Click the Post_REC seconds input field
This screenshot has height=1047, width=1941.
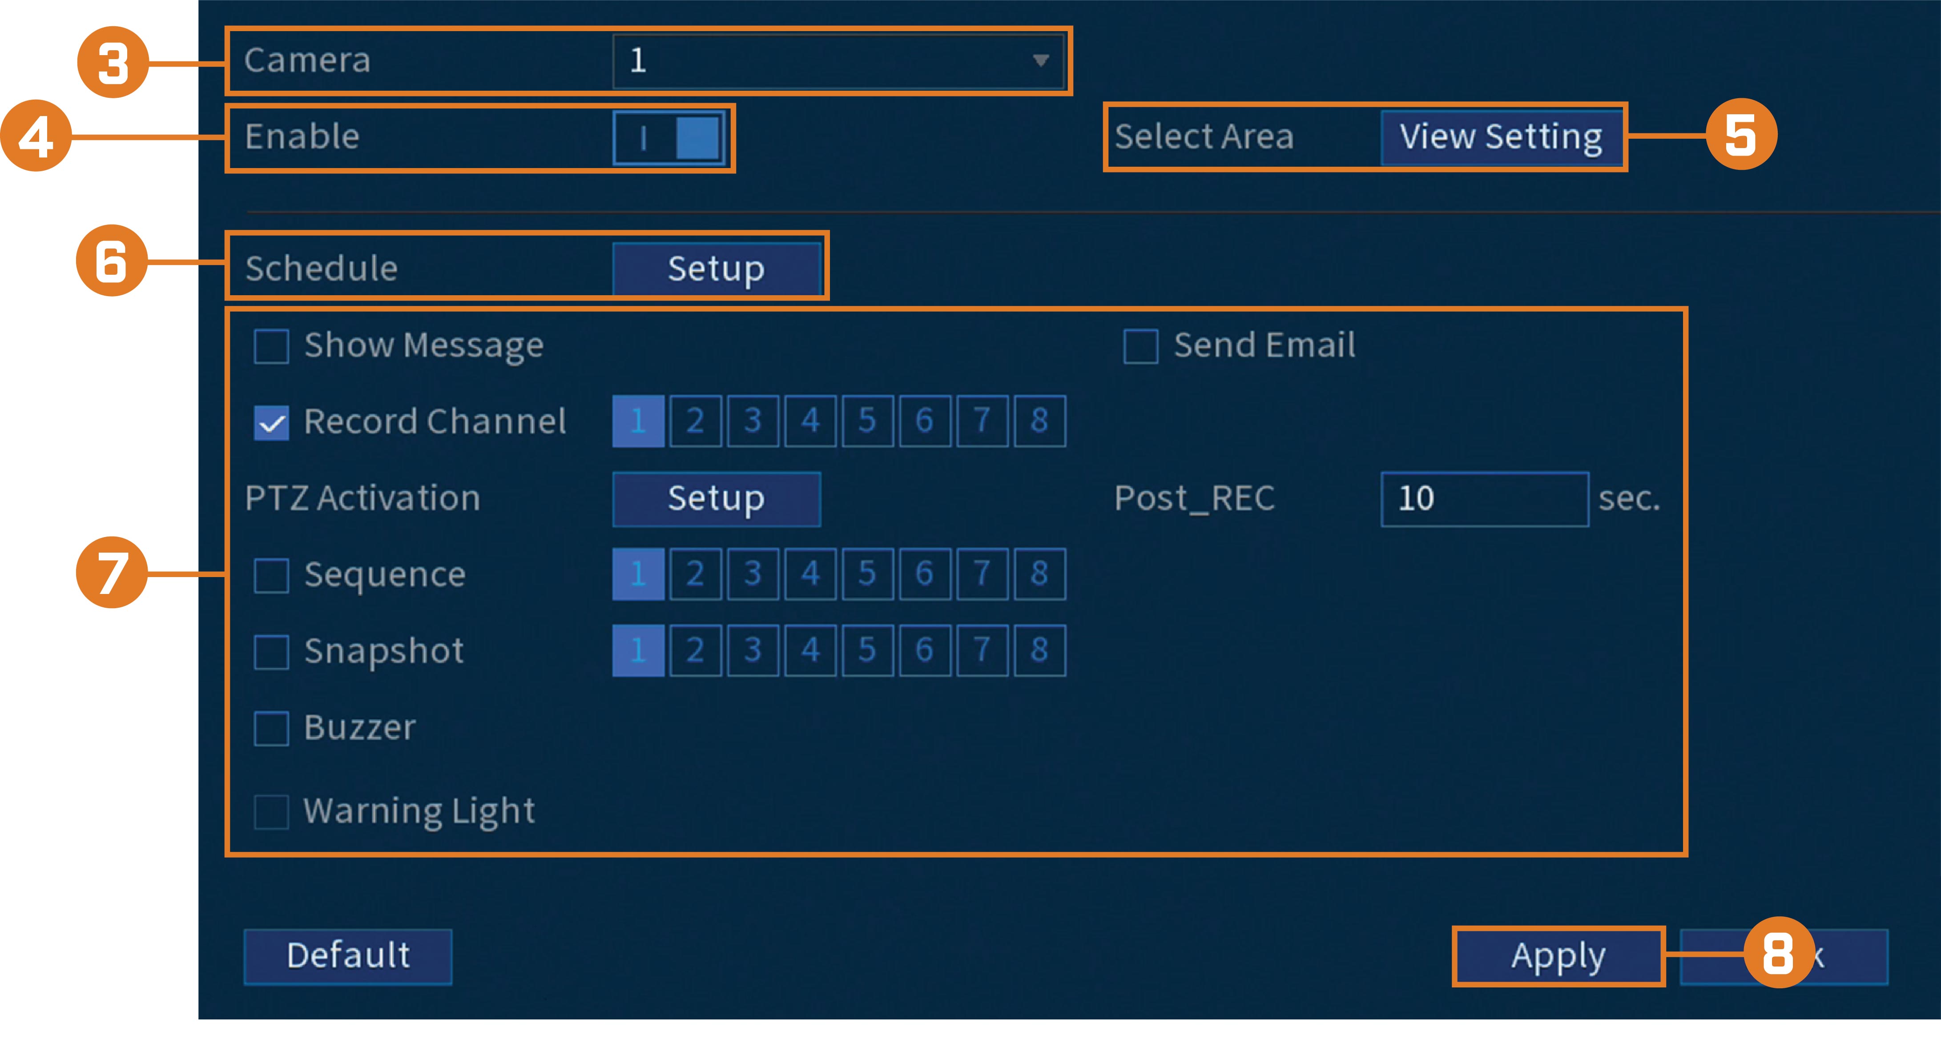click(1485, 499)
